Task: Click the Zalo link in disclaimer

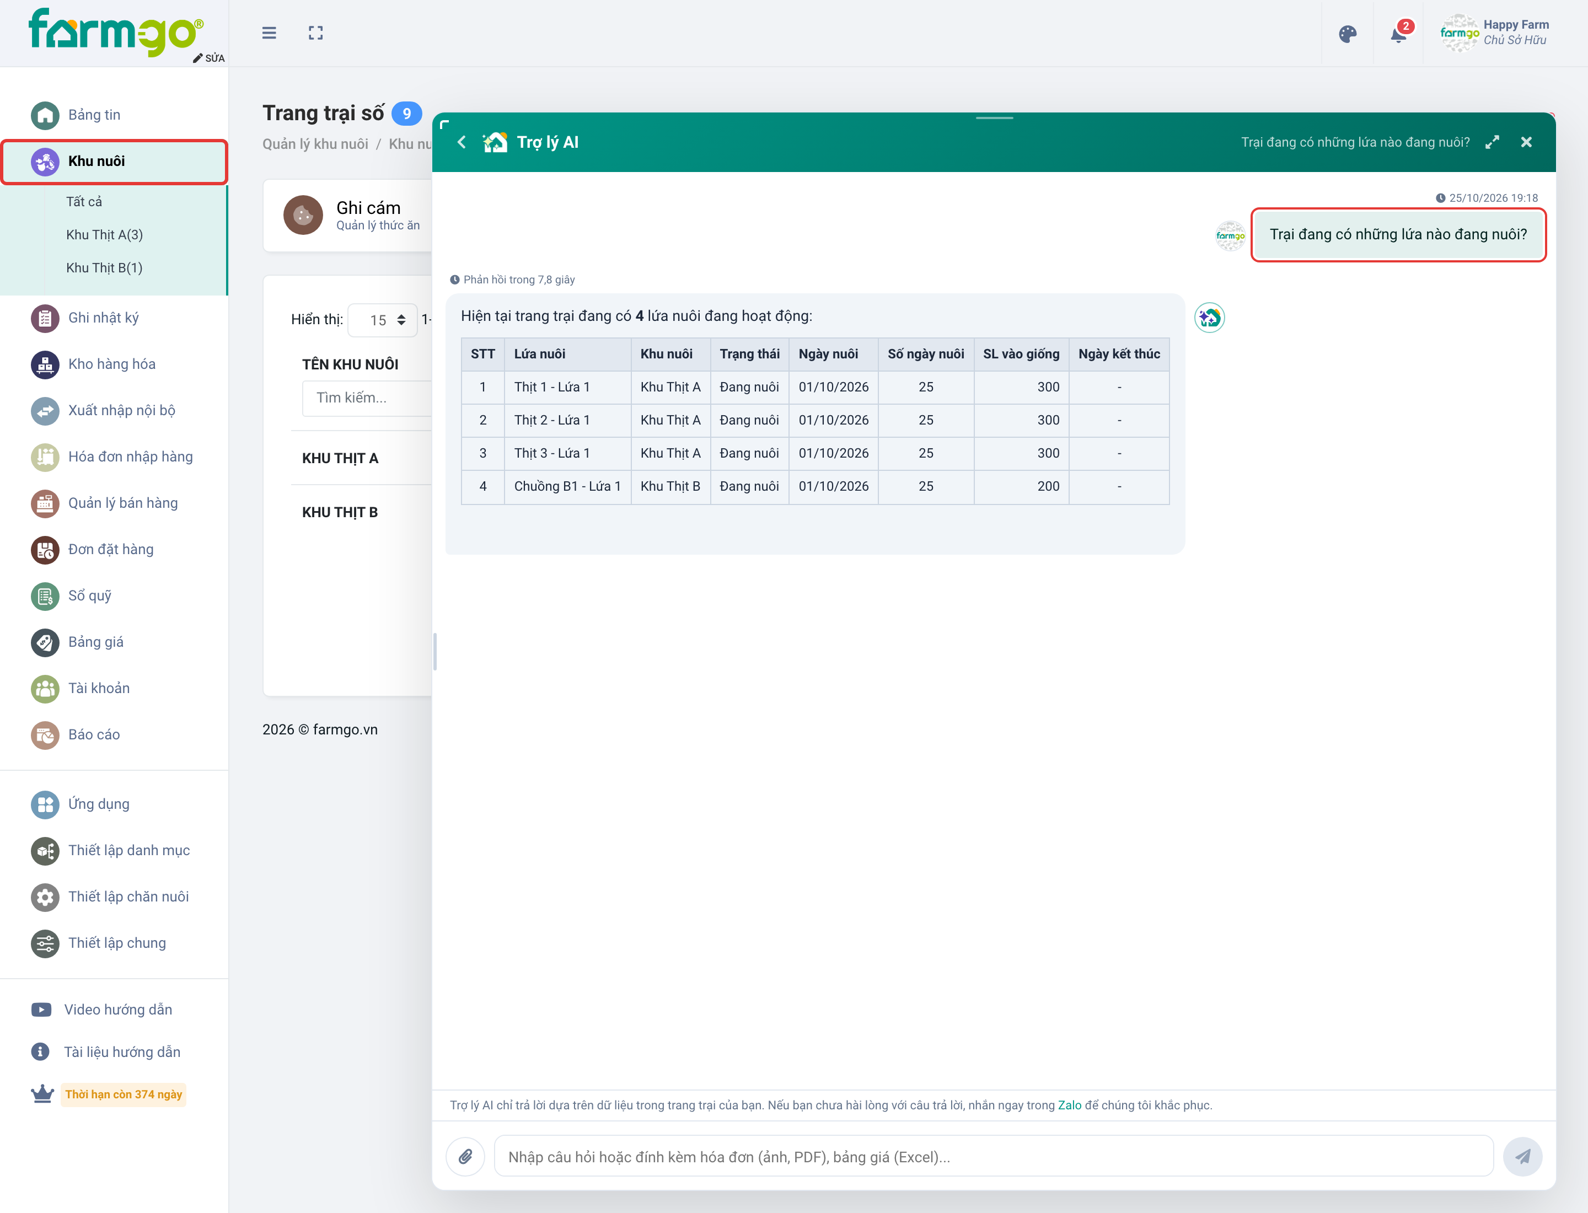Action: [x=1069, y=1105]
